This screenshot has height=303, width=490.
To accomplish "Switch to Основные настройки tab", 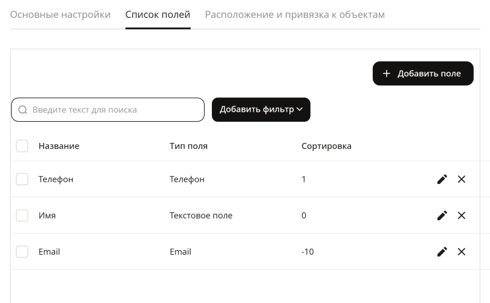I will point(60,15).
